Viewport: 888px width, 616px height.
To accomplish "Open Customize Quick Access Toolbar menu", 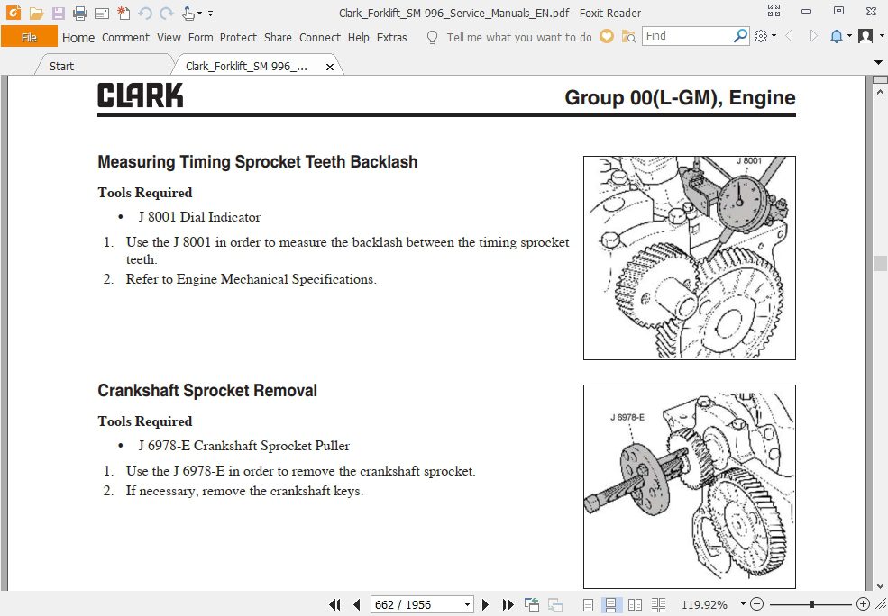I will click(x=211, y=14).
